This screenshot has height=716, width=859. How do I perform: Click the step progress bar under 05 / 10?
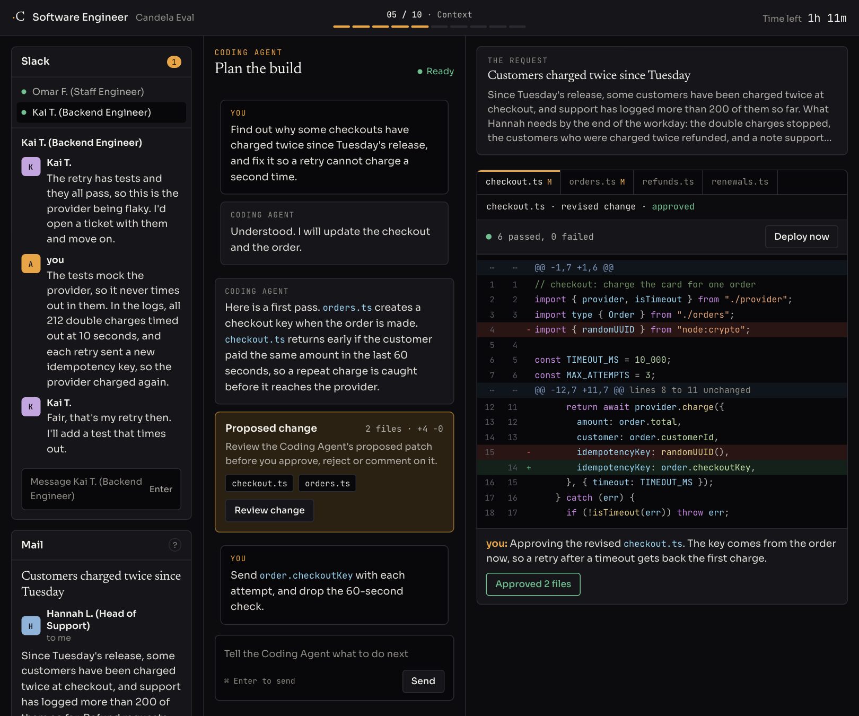429,27
